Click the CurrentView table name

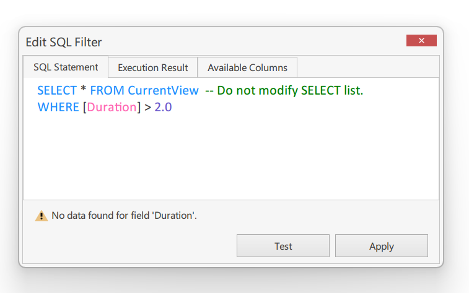(x=164, y=90)
